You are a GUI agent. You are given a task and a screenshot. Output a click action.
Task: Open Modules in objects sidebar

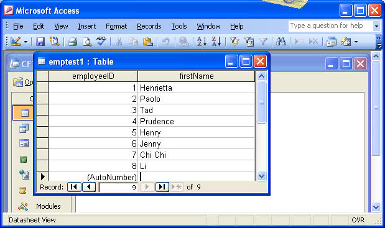coord(39,206)
